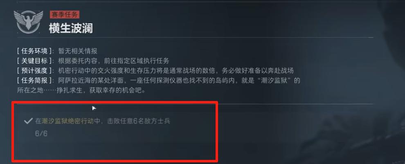Viewport: 405px width, 164px height.
Task: Select the text 暂无相关情报
Action: click(78, 51)
